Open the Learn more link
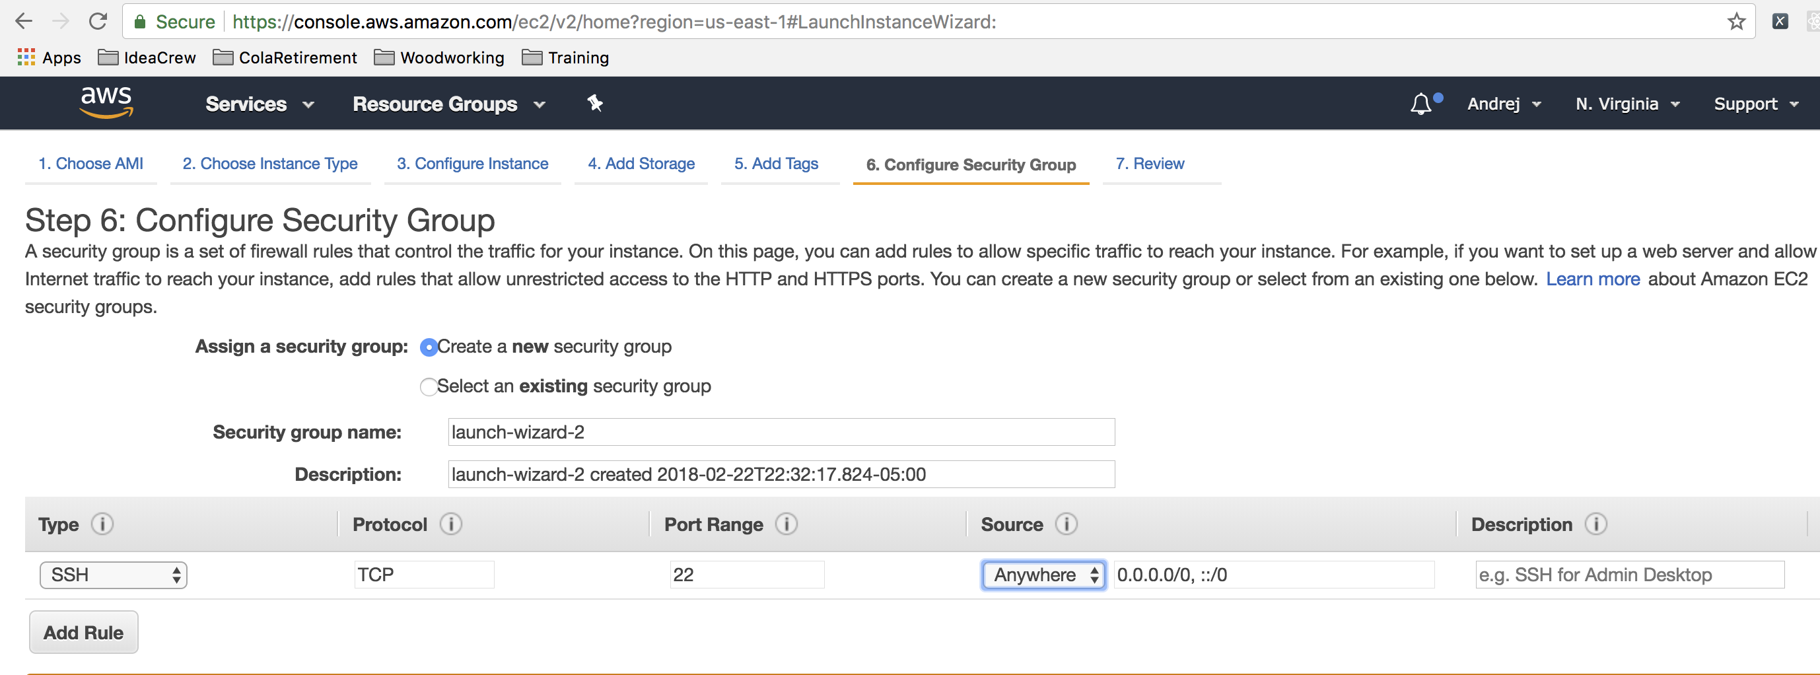Screen dimensions: 1820x675 point(1593,279)
